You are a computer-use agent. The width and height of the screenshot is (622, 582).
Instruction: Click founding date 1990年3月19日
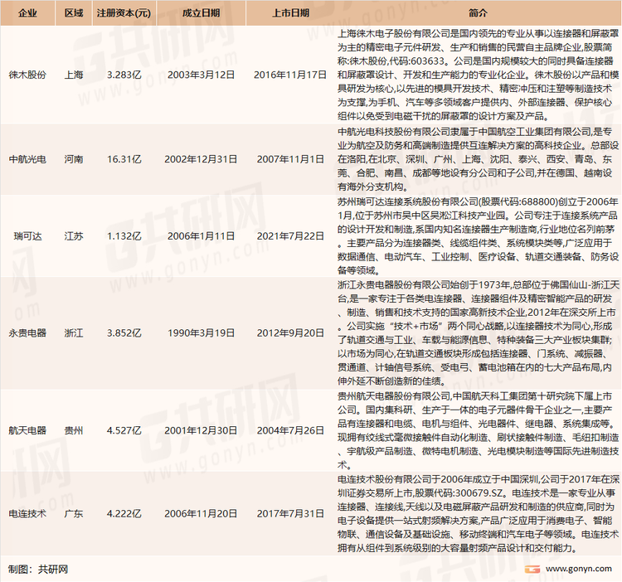pyautogui.click(x=202, y=333)
